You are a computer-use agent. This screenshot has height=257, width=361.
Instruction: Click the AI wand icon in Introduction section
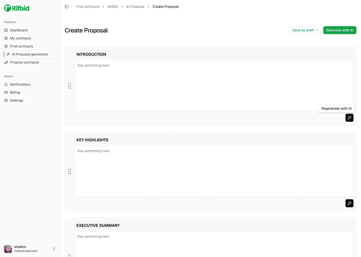pos(349,117)
